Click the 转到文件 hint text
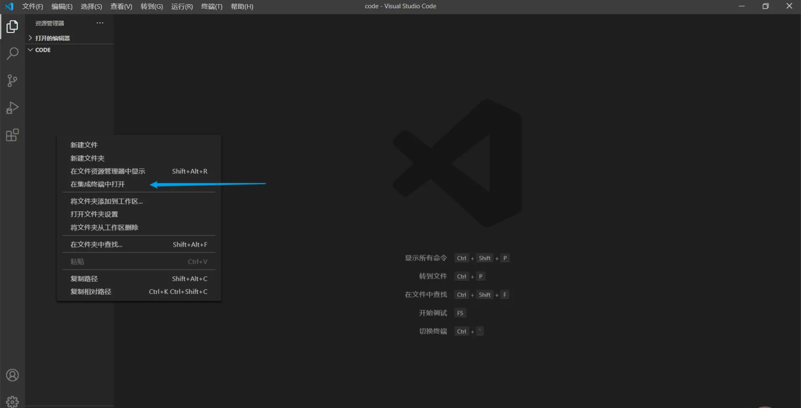801x408 pixels. coord(433,276)
